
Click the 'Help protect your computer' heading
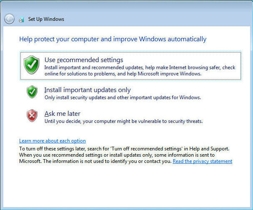[x=113, y=39]
